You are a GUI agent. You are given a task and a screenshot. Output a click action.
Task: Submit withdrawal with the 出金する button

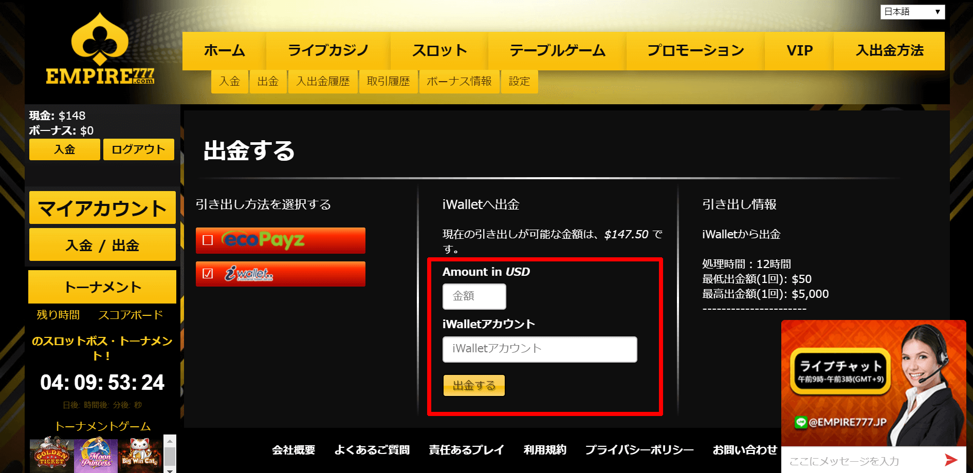pyautogui.click(x=474, y=386)
